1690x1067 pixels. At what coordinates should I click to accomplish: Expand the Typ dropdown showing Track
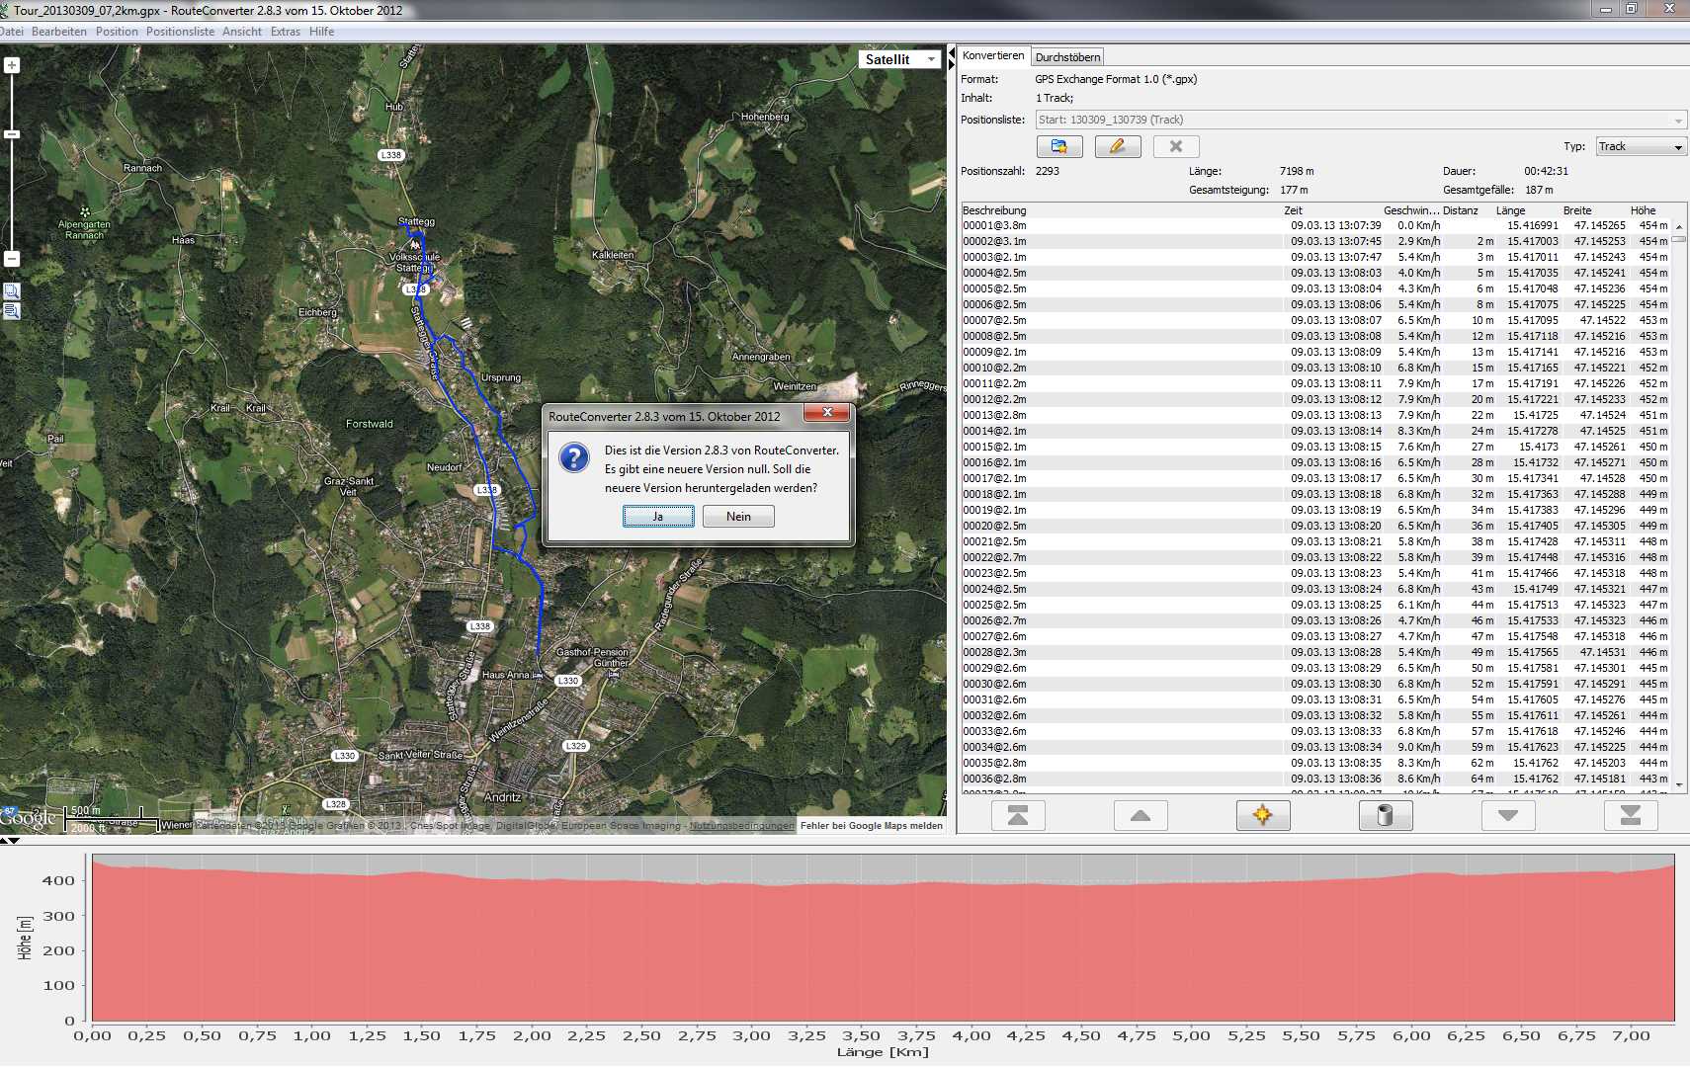1641,146
